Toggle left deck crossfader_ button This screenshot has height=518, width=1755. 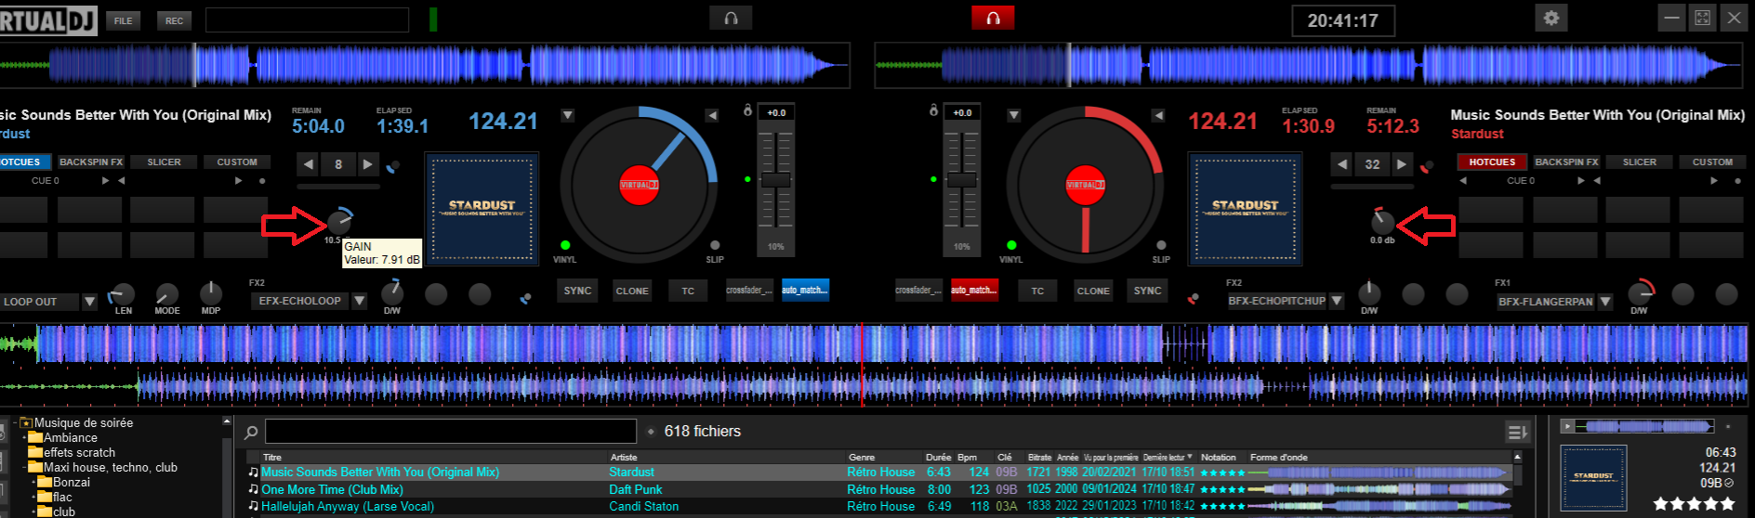(x=749, y=291)
